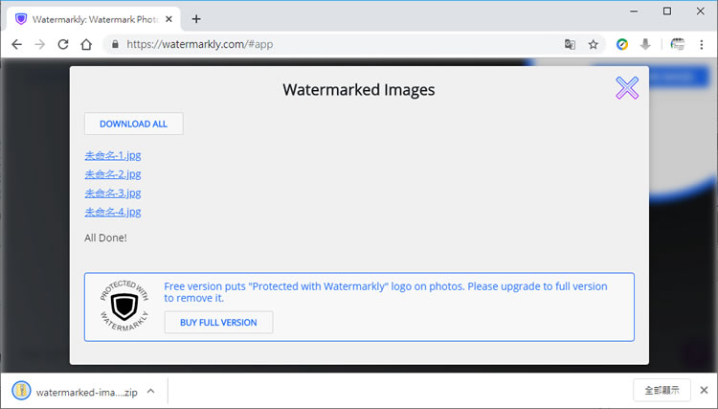Download the 未命名-4.jpg file link
718x409 pixels.
tap(113, 212)
